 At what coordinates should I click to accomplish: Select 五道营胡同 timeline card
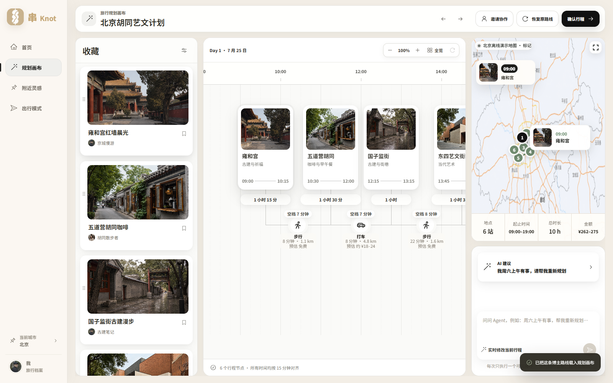[331, 147]
